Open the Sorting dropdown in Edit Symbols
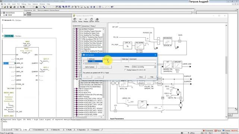Image resolution: width=239 pixels, height=134 pixels. pyautogui.click(x=155, y=67)
